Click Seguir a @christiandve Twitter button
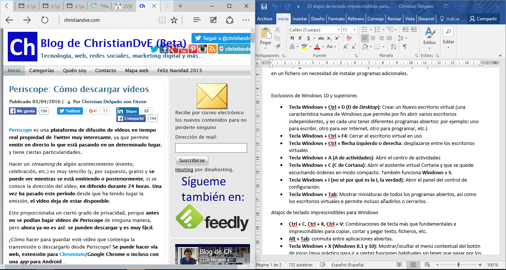This screenshot has width=506, height=270. 221,38
